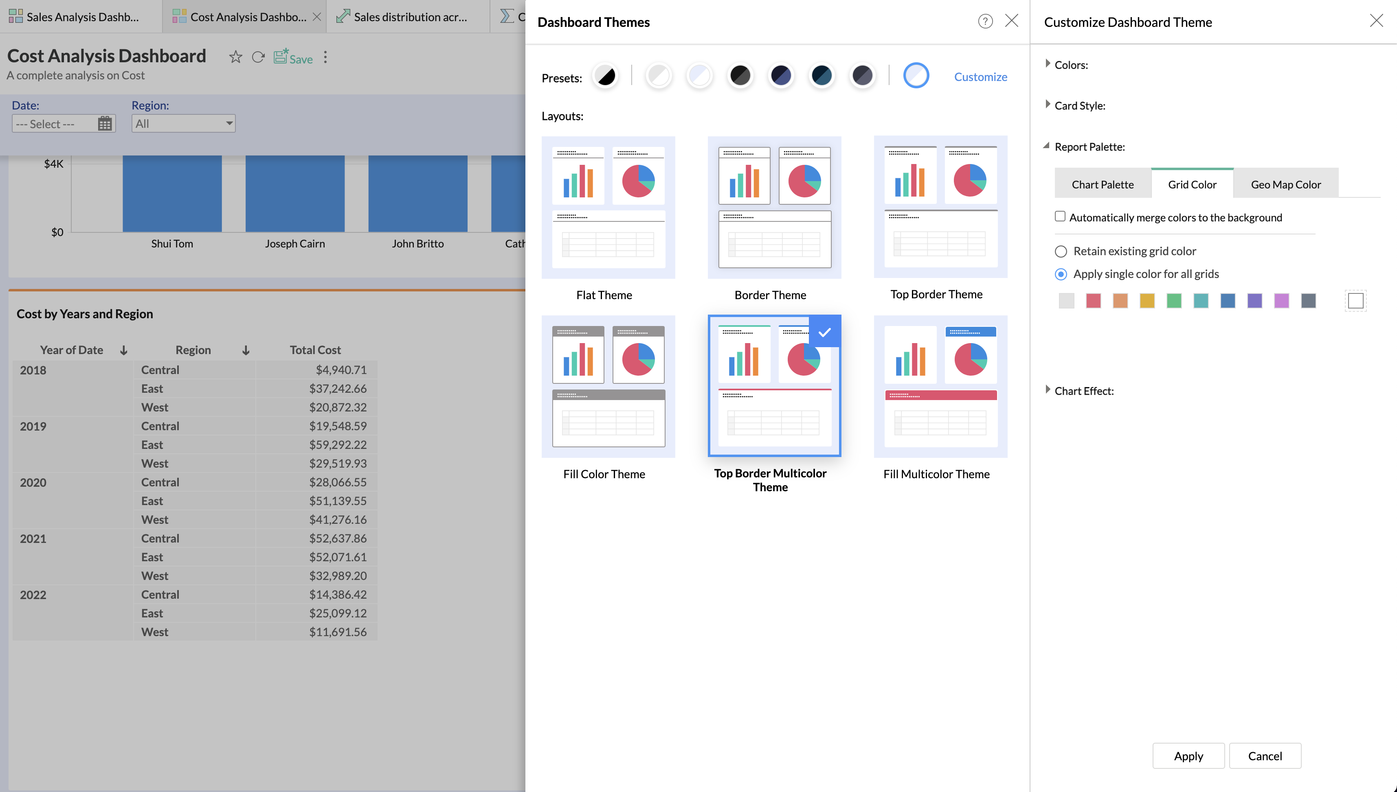Select the teal dark preset
The image size is (1397, 792).
(x=821, y=76)
